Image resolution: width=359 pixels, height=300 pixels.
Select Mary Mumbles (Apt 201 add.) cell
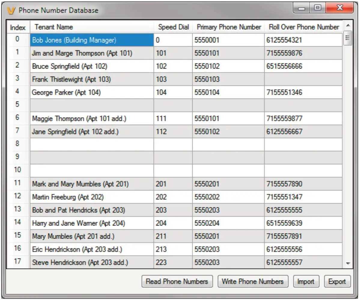(92, 236)
